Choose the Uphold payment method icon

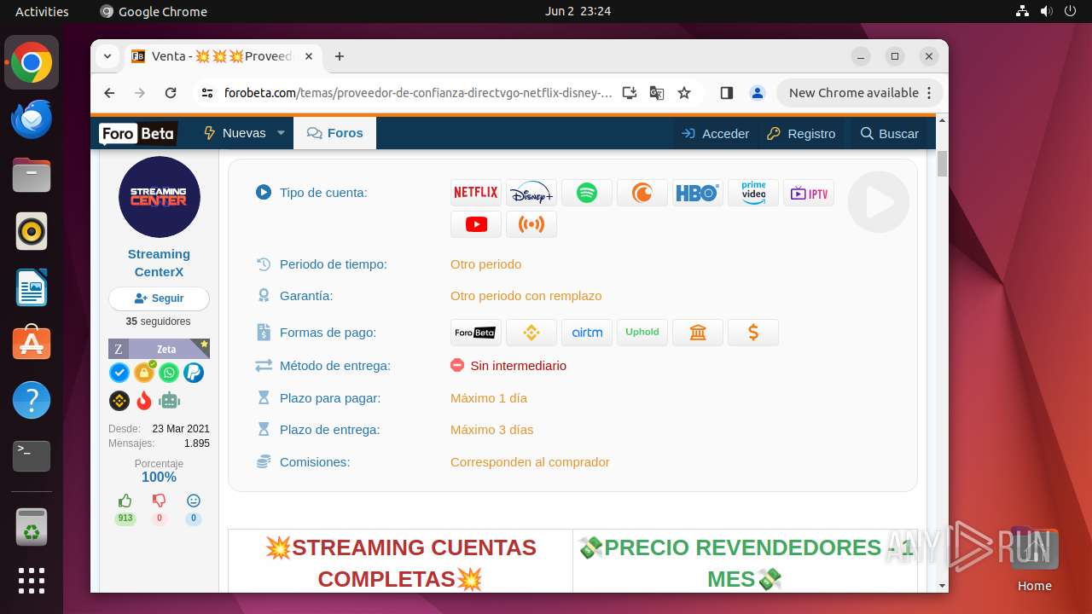click(x=642, y=333)
